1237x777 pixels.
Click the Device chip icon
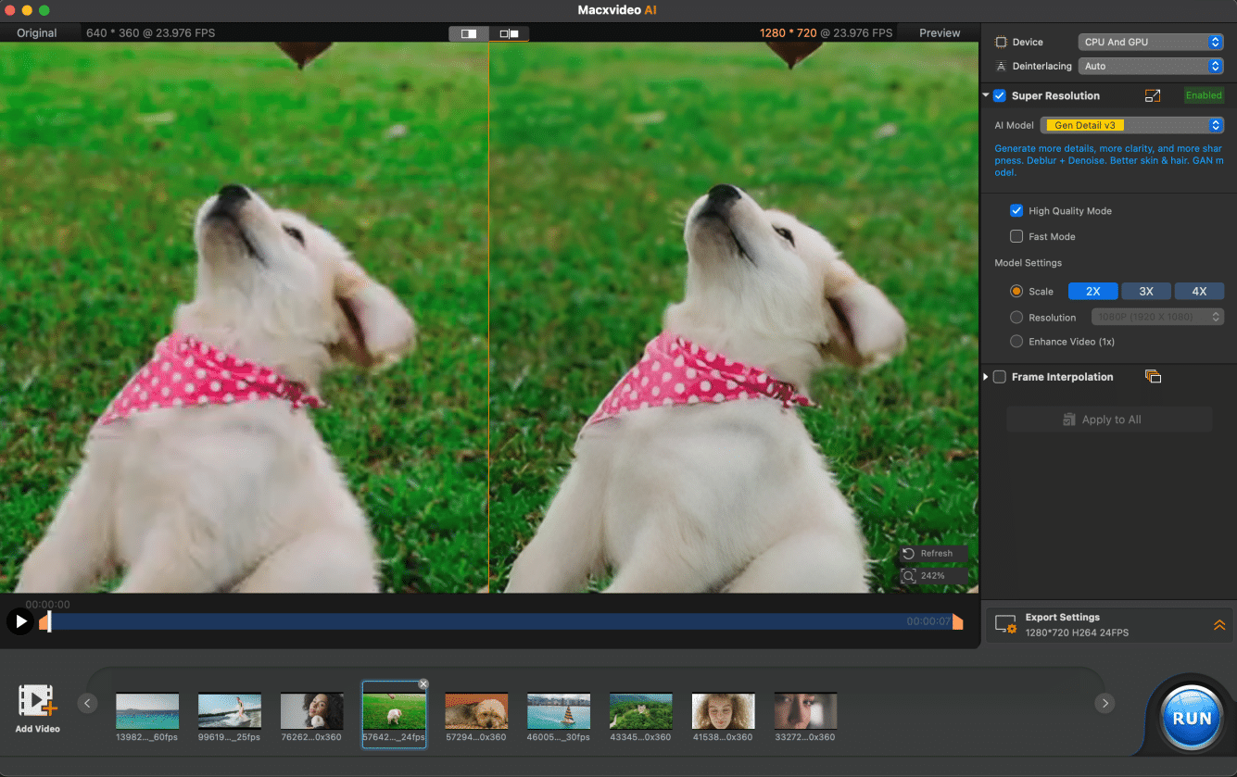1002,42
